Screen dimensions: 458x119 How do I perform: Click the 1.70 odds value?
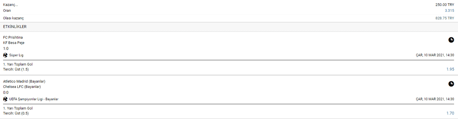450,113
